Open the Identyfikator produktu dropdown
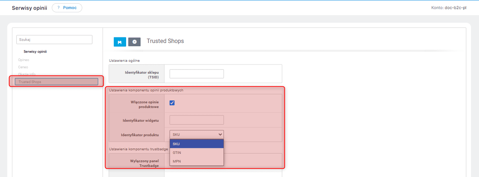Screen dimensions: 479x177 point(197,134)
